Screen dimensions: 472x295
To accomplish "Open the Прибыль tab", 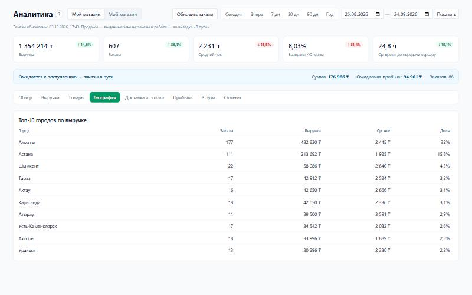I will (183, 97).
